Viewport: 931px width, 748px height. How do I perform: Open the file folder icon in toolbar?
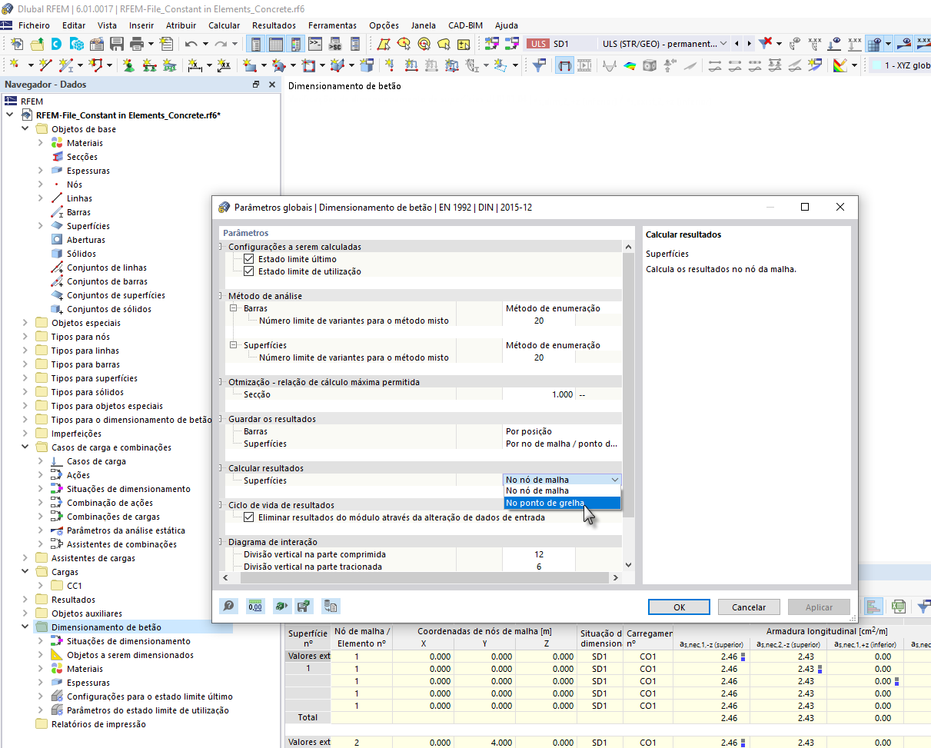pyautogui.click(x=37, y=43)
